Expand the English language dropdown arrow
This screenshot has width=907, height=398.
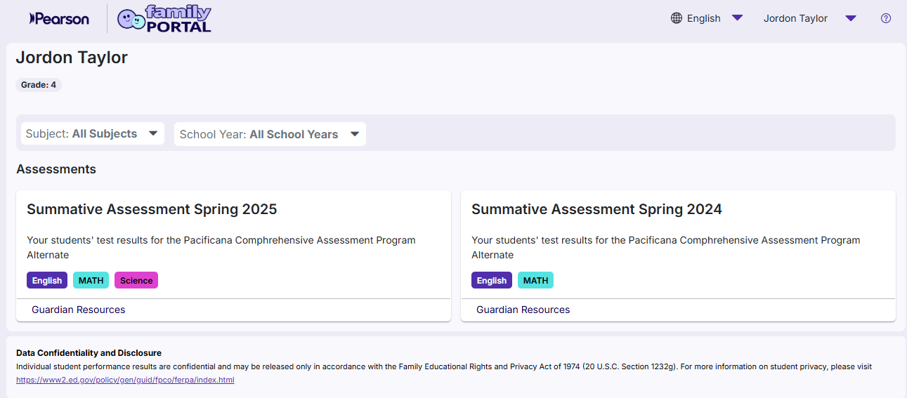coord(737,18)
